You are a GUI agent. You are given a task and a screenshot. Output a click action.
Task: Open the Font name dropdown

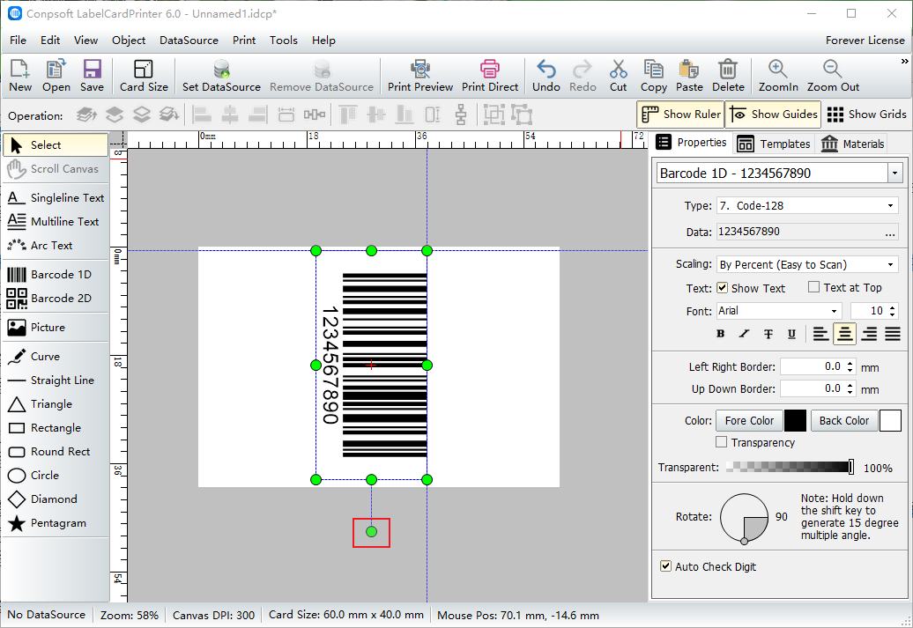point(835,311)
